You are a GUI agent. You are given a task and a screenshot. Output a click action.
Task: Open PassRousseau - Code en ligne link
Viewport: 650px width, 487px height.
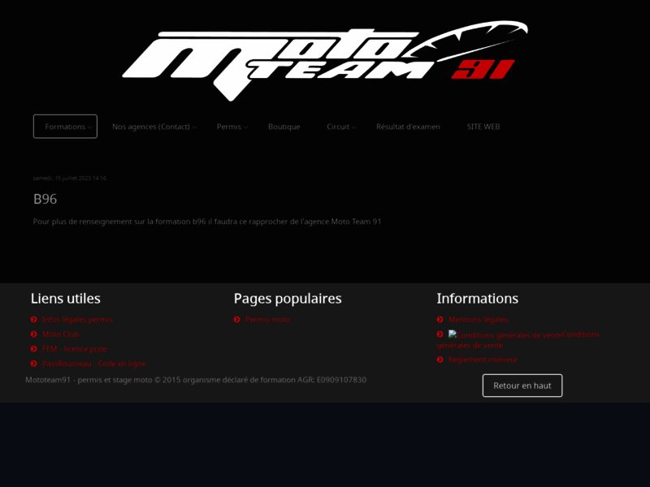pos(93,363)
